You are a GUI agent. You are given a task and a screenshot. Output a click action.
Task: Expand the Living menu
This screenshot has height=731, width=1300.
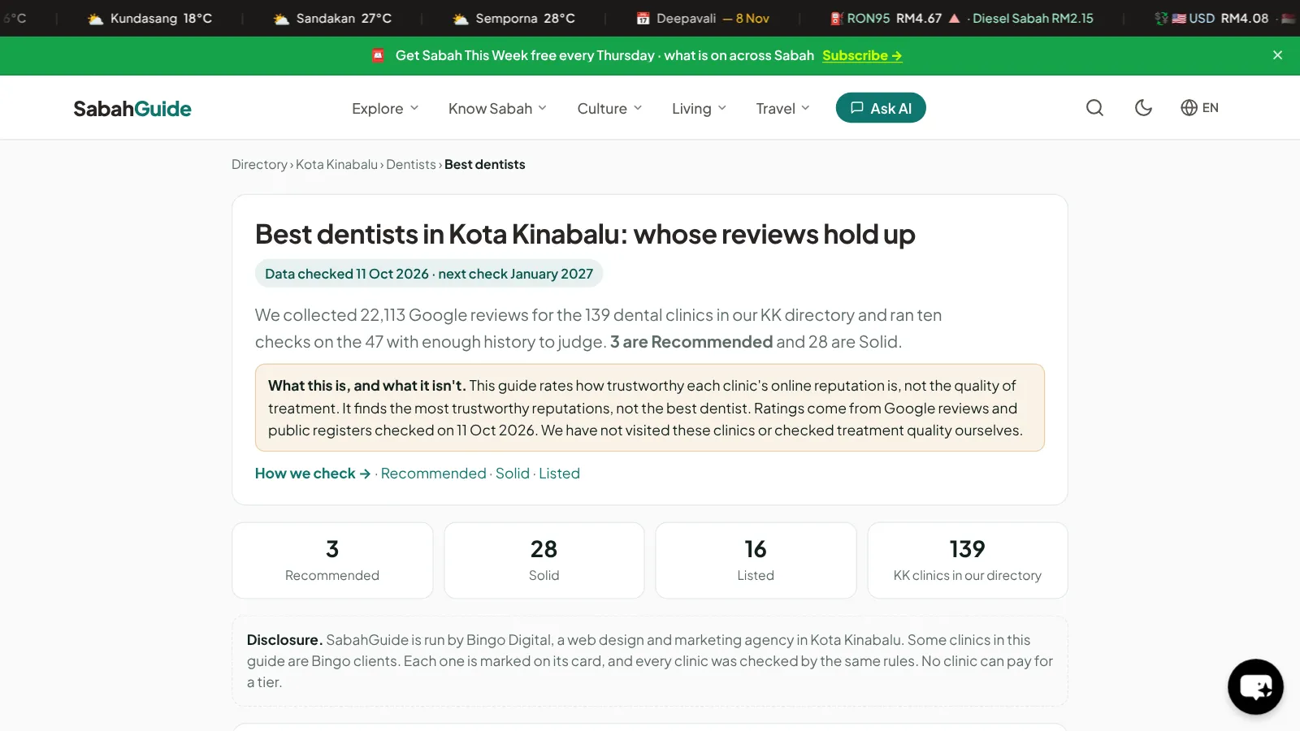click(699, 109)
